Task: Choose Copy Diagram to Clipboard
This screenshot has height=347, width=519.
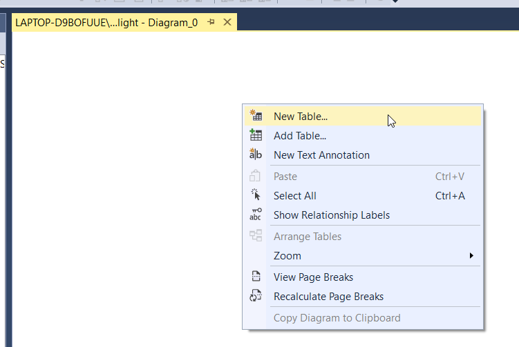Action: (x=337, y=318)
